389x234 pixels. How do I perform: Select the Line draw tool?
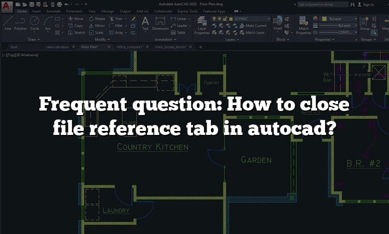(7, 23)
